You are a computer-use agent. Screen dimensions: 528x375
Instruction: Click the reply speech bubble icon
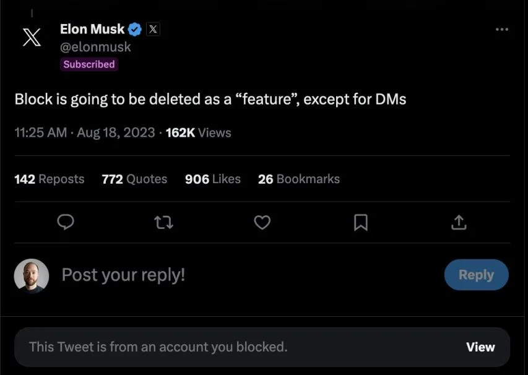66,222
